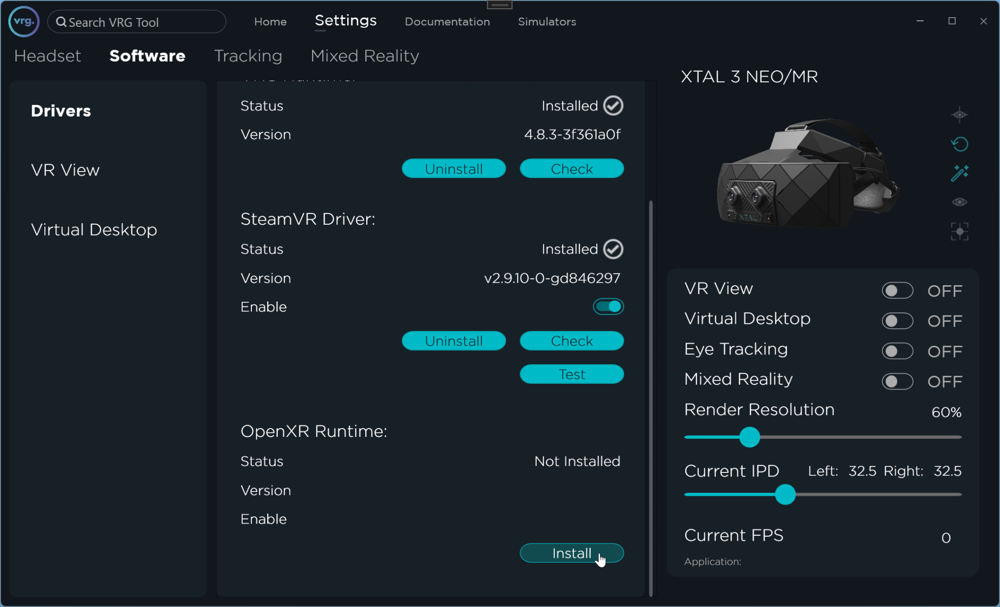Click the Installed checkmark near version 4.8.3
Viewport: 1000px width, 607px height.
(x=613, y=105)
